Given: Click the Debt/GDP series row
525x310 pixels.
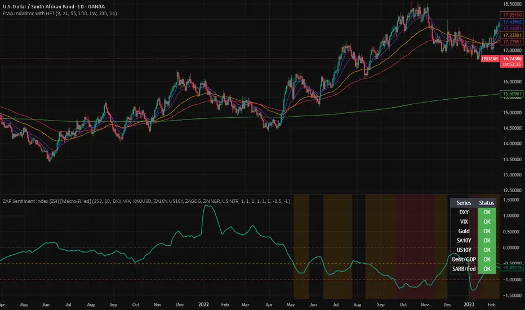Looking at the screenshot, I should 464,259.
